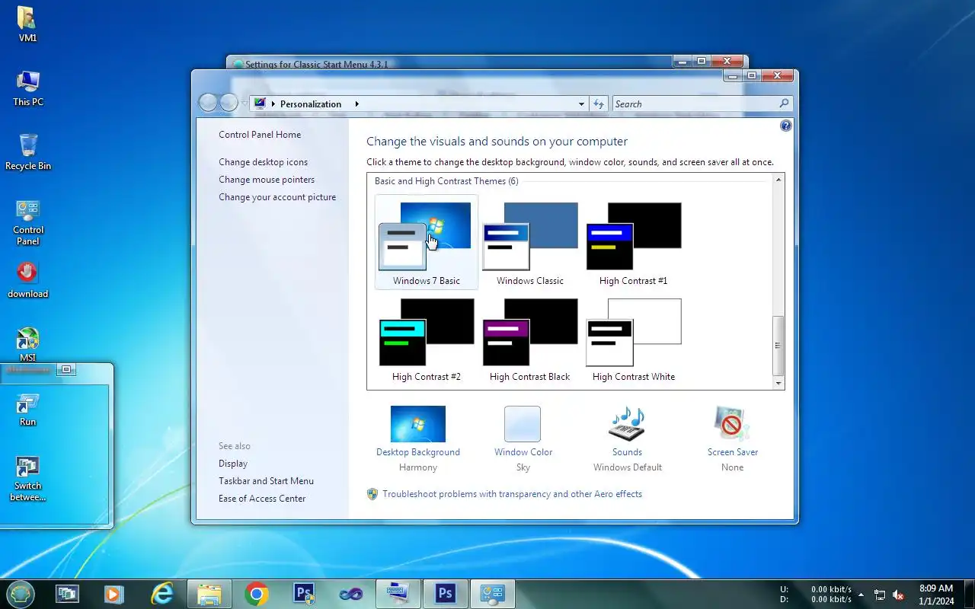Open the address bar history dropdown arrow

[581, 104]
